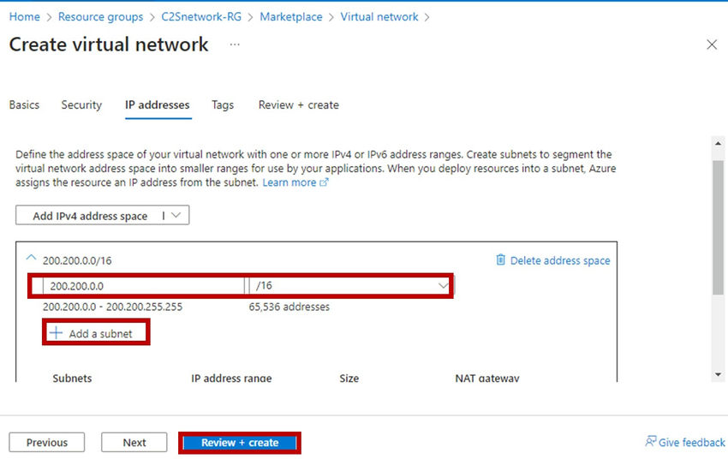
Task: Click the Delete address space trash icon
Action: click(500, 259)
